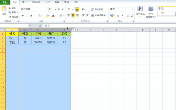Open the font name dropdown

click(x=47, y=9)
